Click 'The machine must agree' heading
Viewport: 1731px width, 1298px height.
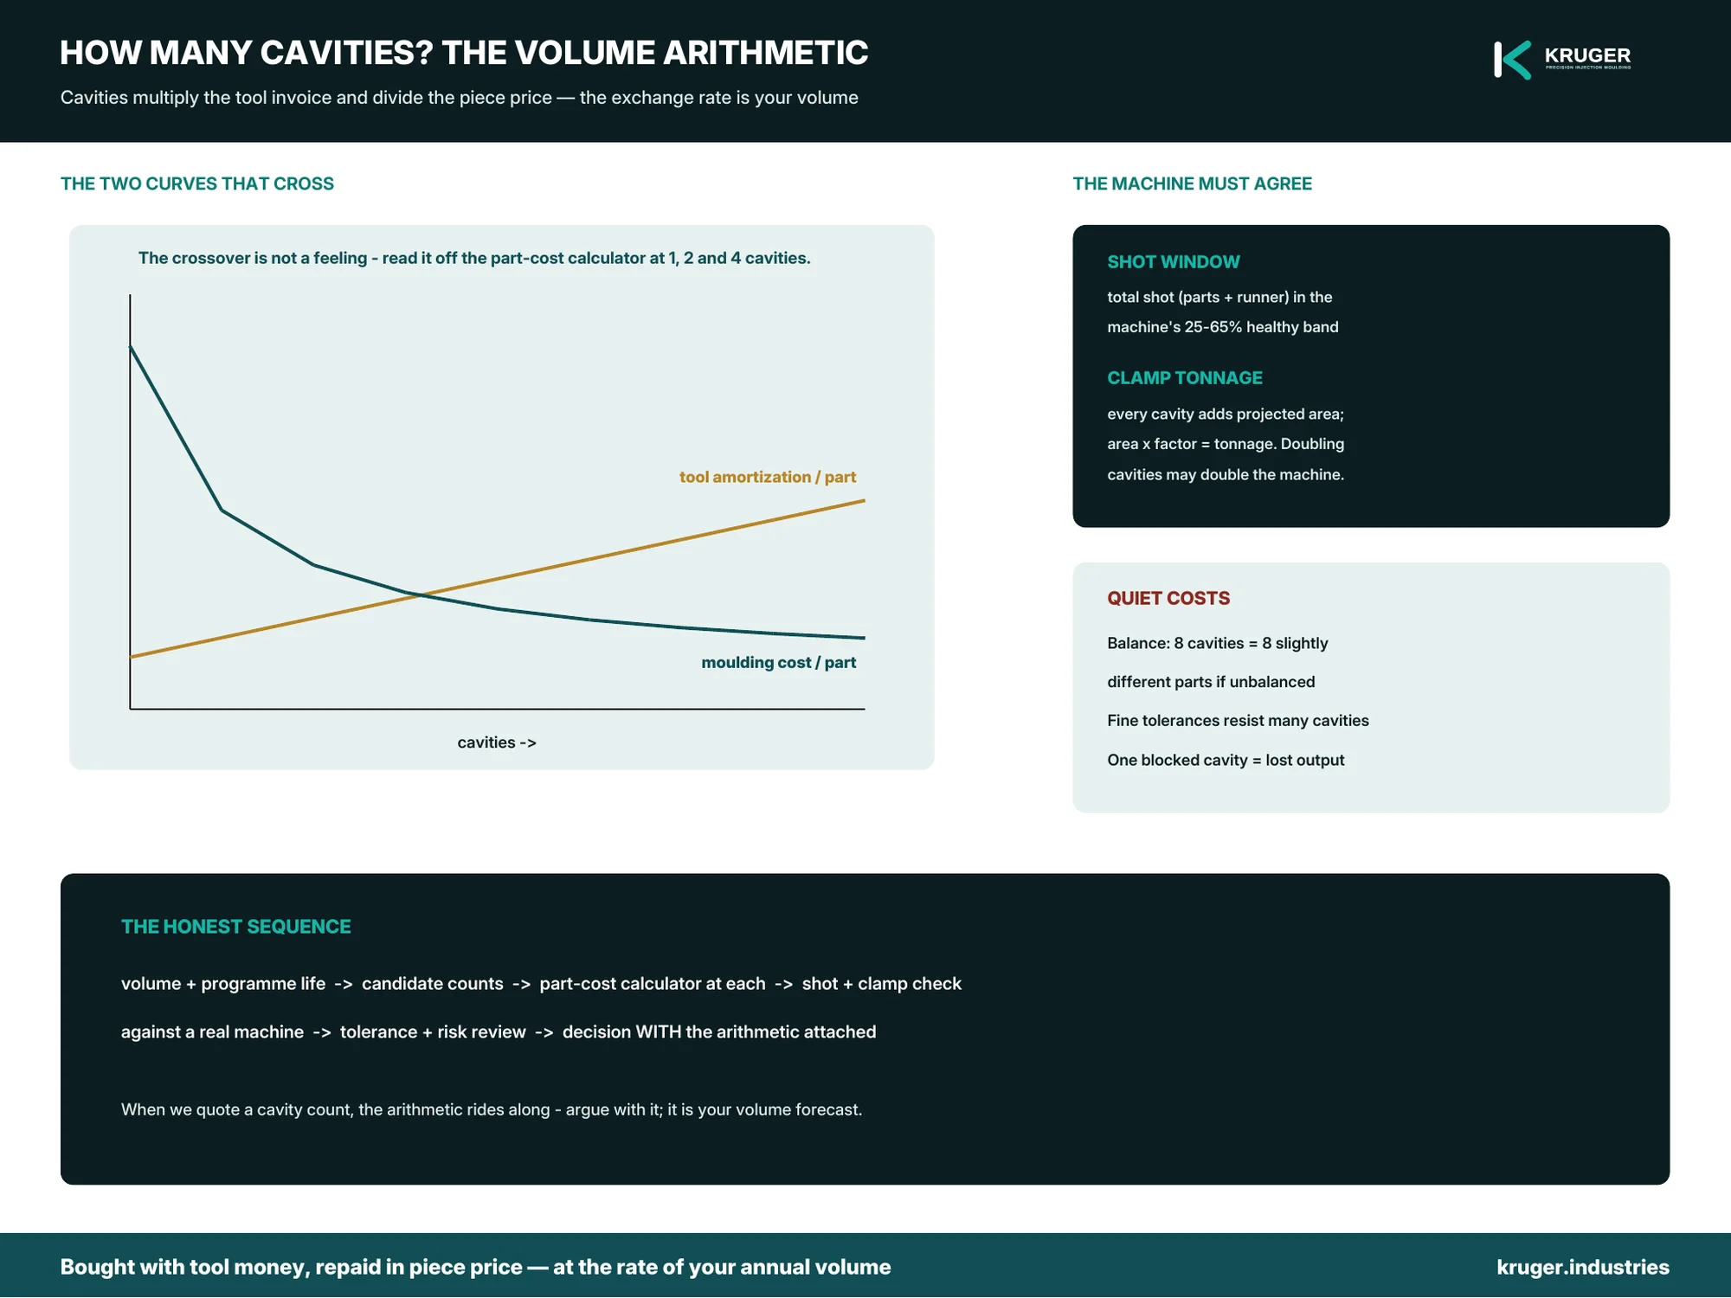point(1192,183)
